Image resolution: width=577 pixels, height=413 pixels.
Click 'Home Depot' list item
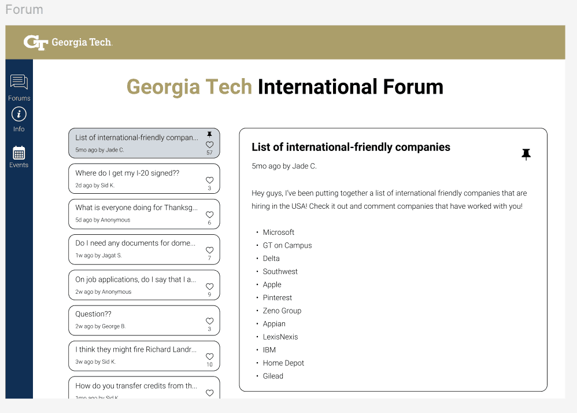283,363
